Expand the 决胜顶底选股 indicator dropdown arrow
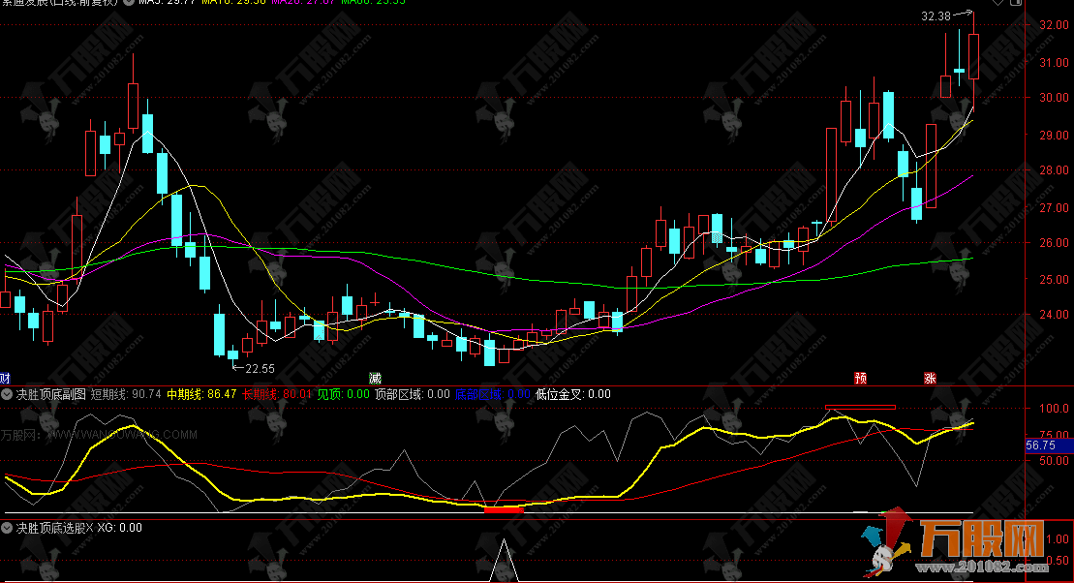Viewport: 1074px width, 583px height. tap(8, 529)
